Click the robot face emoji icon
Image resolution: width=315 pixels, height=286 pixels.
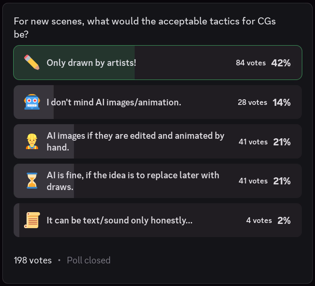(32, 102)
